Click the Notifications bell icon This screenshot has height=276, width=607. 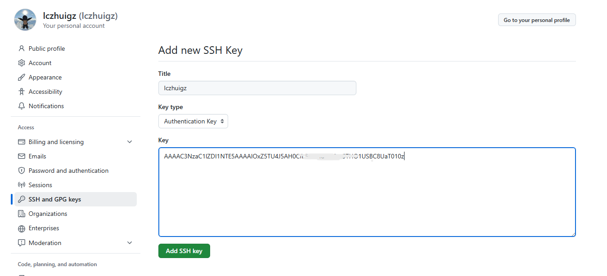click(x=22, y=106)
